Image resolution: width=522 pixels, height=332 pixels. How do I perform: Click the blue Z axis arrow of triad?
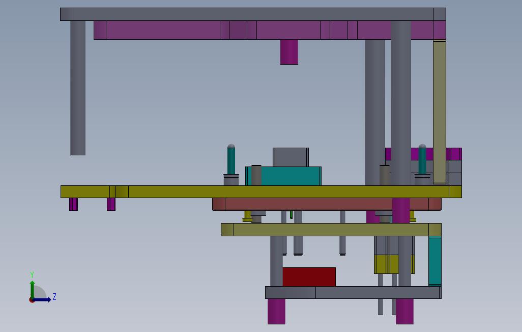[x=43, y=299]
